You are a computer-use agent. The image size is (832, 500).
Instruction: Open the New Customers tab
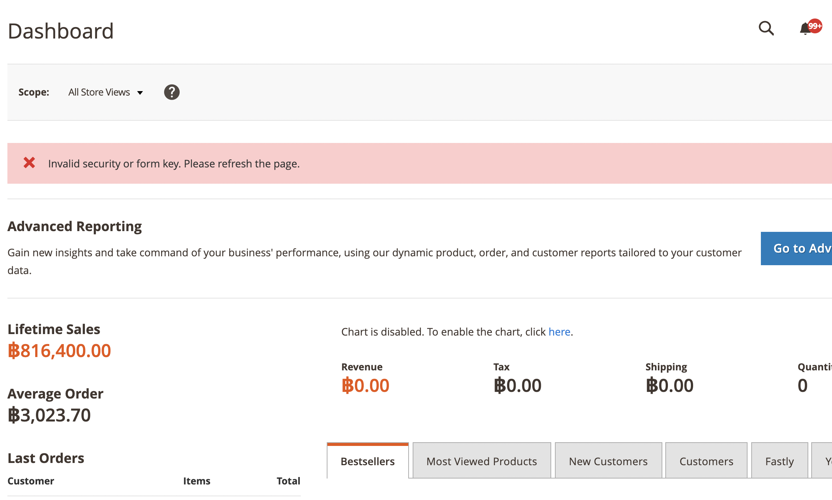pos(608,461)
